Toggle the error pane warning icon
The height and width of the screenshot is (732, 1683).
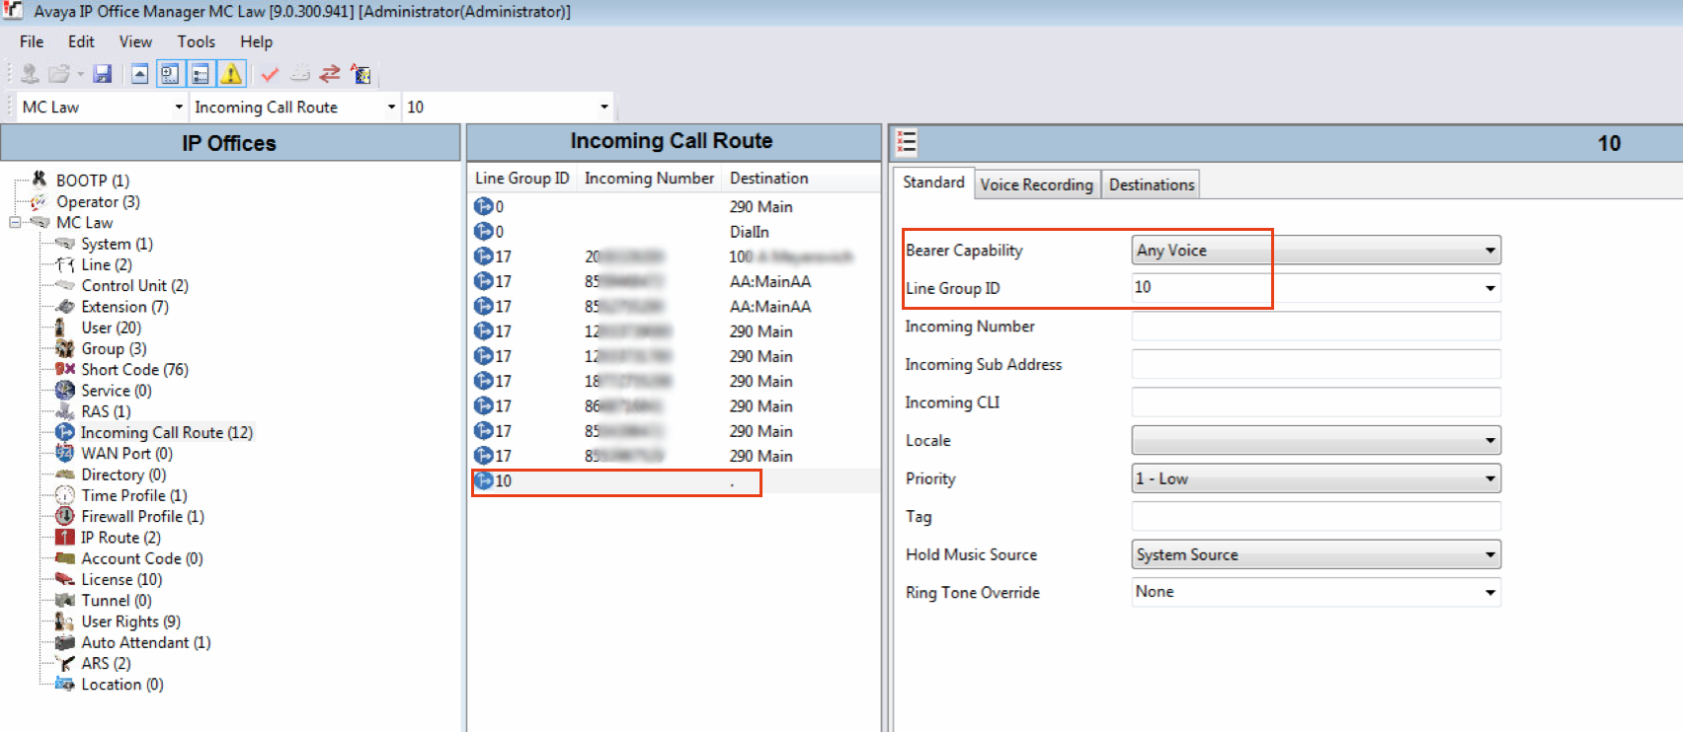[x=231, y=74]
